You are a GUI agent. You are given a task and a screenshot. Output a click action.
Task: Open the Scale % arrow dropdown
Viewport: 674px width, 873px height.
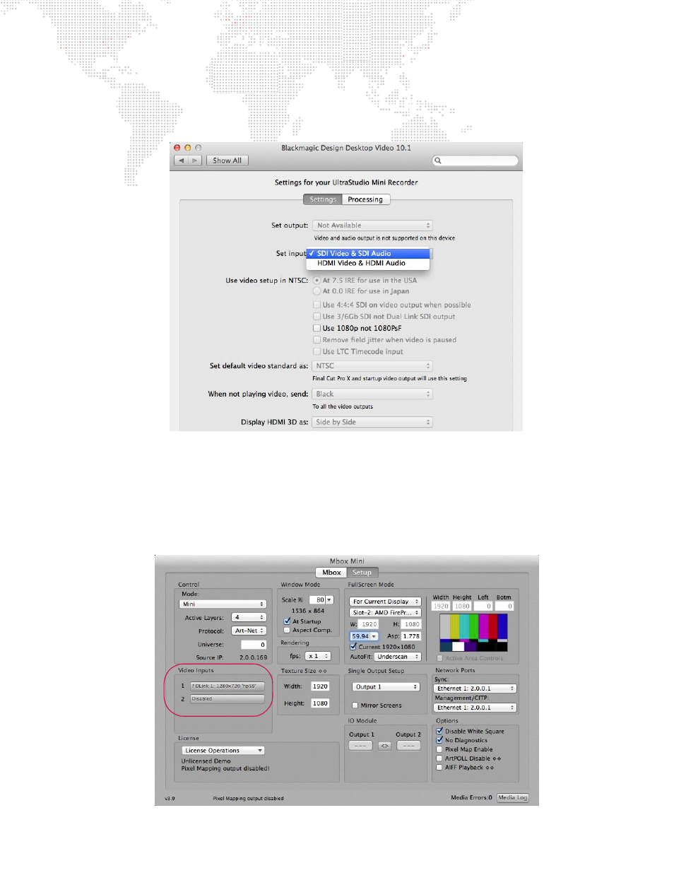(x=329, y=599)
